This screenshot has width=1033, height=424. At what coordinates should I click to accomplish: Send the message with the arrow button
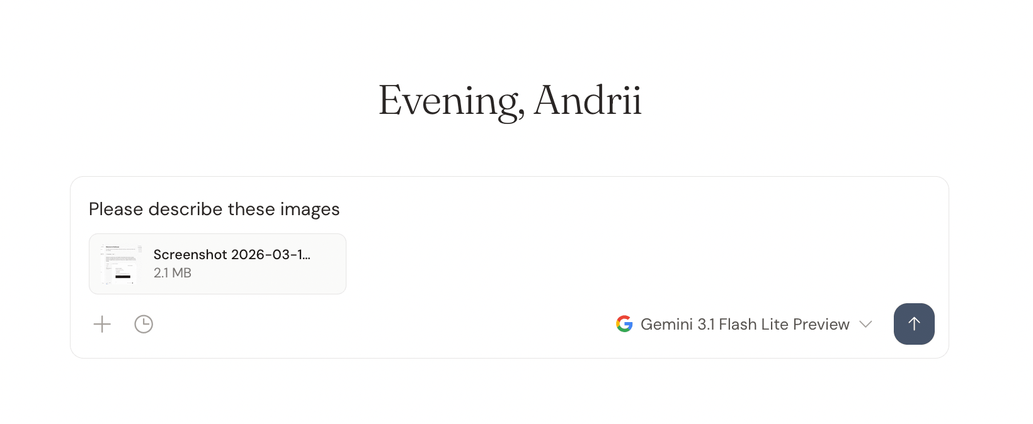[x=913, y=324]
